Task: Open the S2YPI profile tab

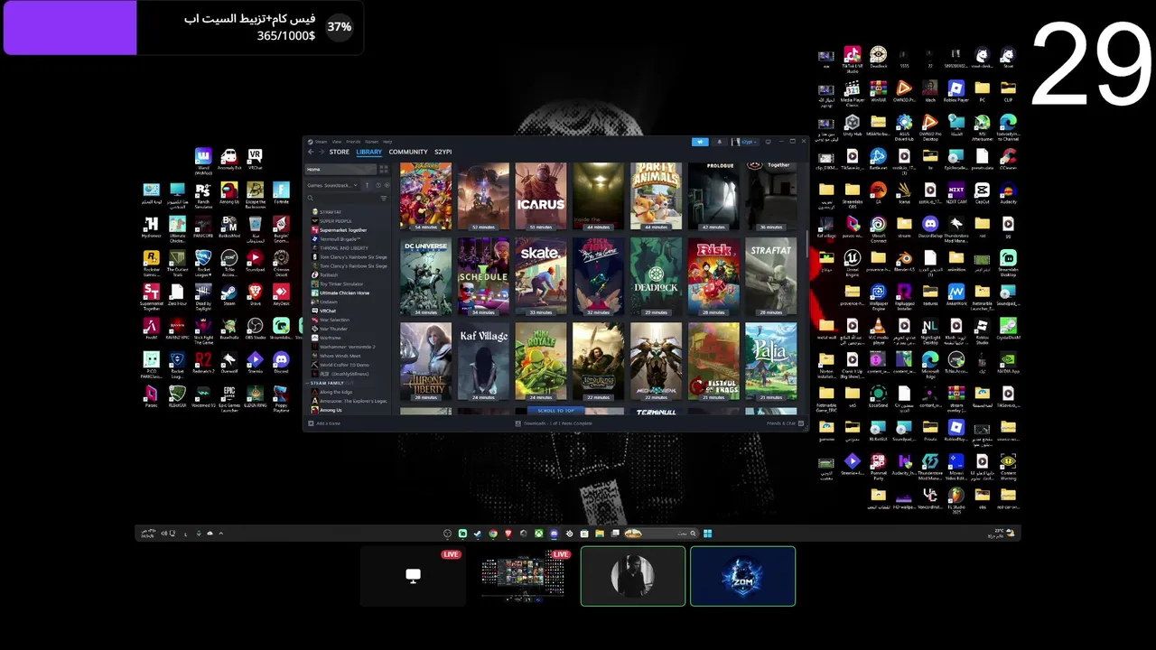Action: coord(443,152)
